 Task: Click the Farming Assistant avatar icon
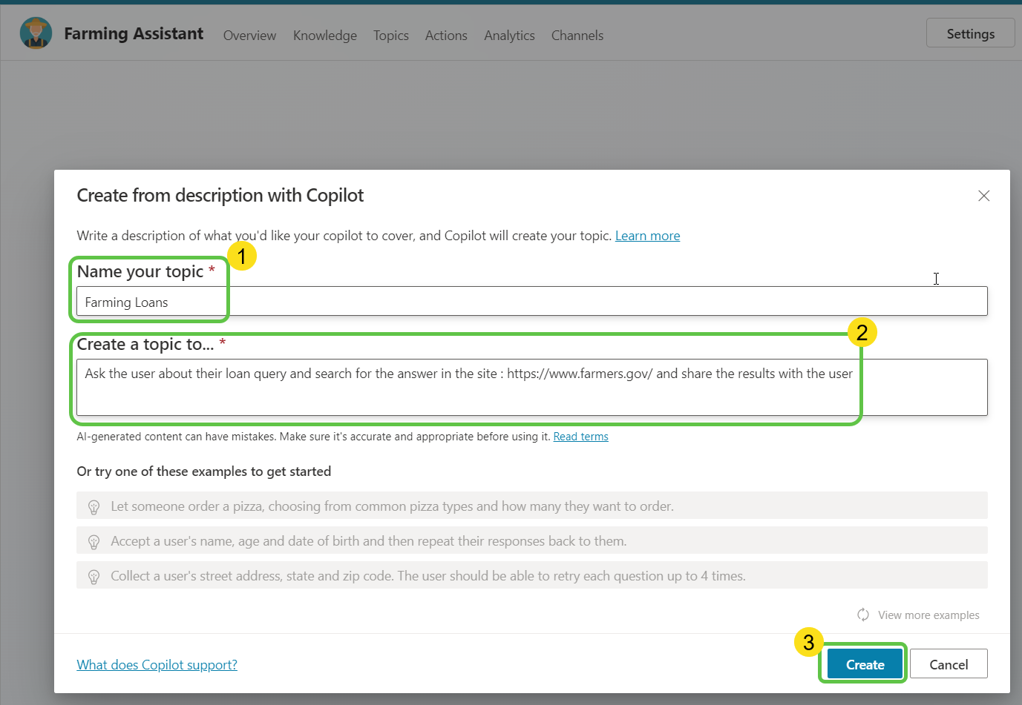point(36,33)
